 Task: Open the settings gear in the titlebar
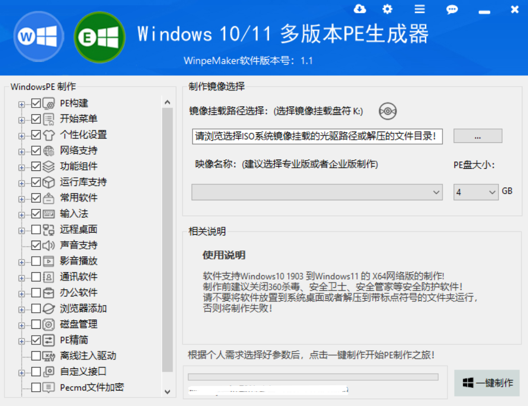point(388,9)
